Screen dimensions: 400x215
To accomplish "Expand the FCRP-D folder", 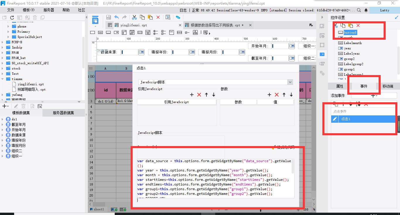I will coord(3,42).
